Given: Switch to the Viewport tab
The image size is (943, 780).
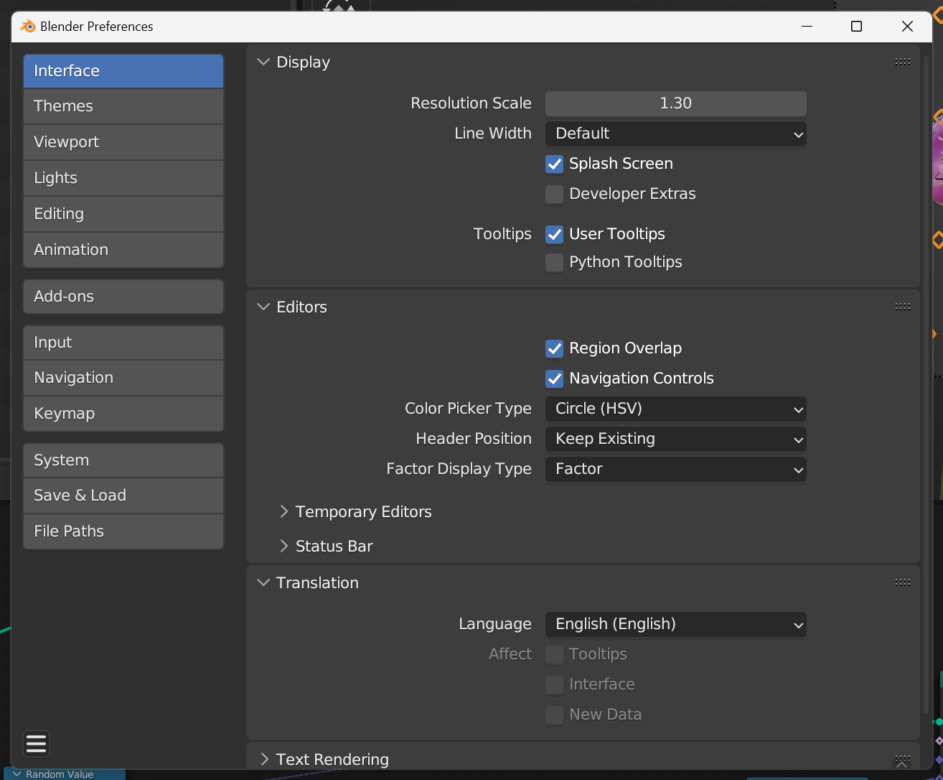Looking at the screenshot, I should [x=123, y=142].
